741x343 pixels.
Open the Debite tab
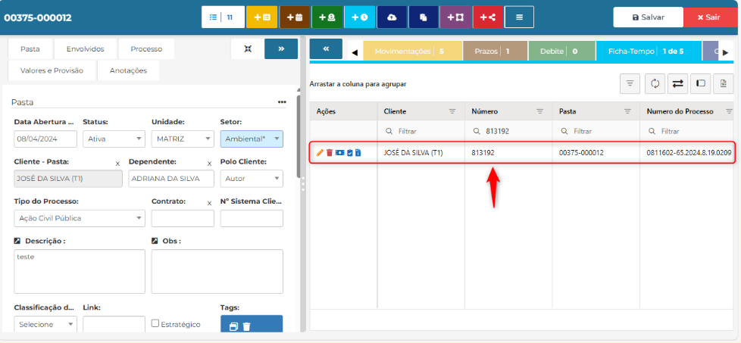(x=562, y=51)
